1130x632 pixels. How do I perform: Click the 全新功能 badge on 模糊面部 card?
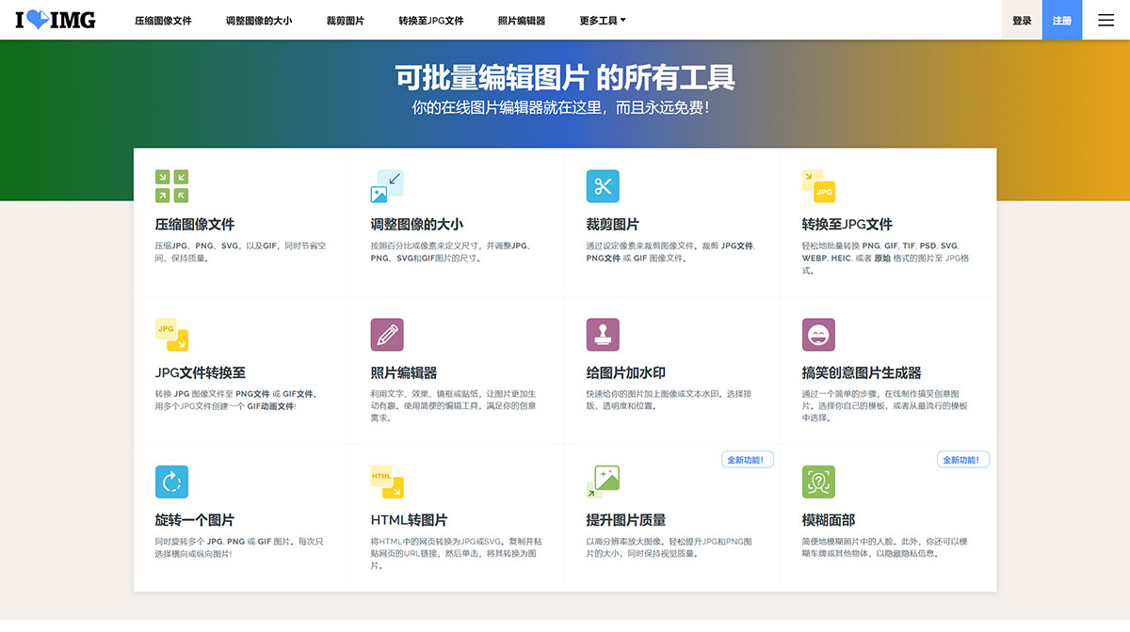pyautogui.click(x=962, y=459)
